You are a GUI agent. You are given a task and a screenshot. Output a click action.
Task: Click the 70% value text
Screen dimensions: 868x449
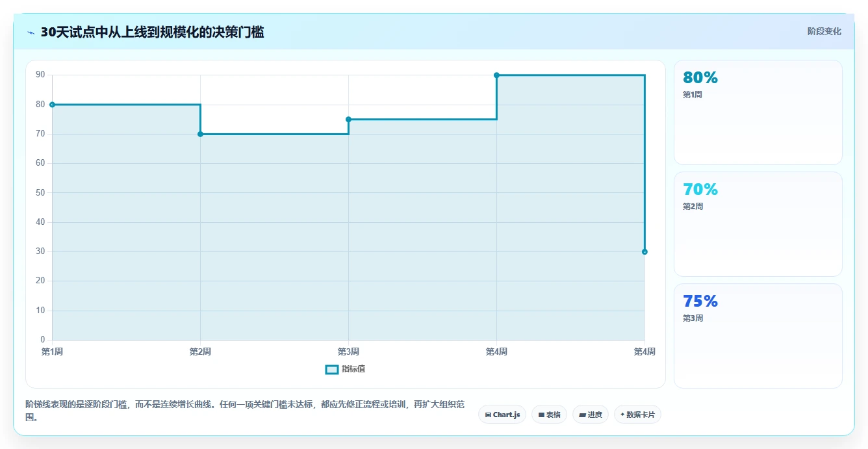pyautogui.click(x=700, y=190)
